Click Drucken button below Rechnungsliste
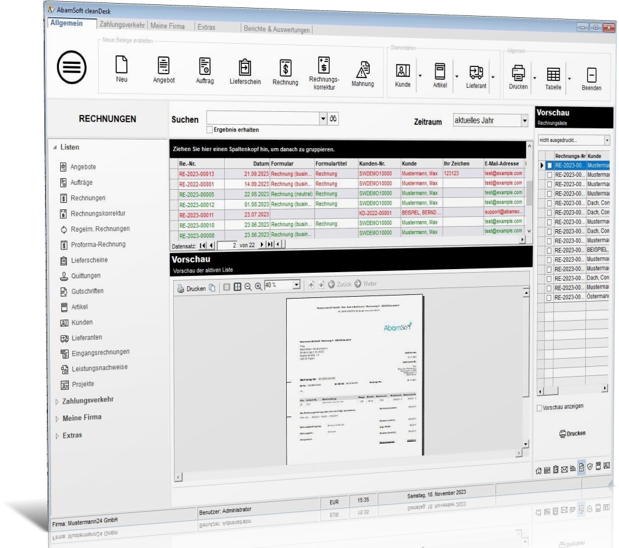The width and height of the screenshot is (619, 548). click(572, 434)
